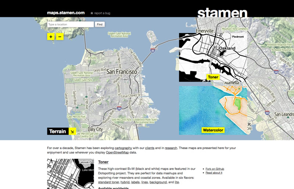Click the Watercolor map preview tile

[x=213, y=110]
